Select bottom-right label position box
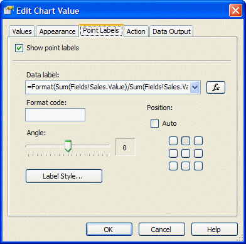 coord(198,166)
